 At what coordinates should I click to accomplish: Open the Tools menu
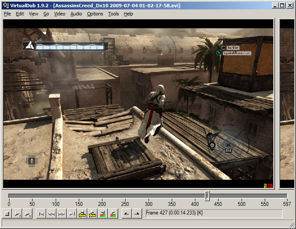click(x=113, y=14)
